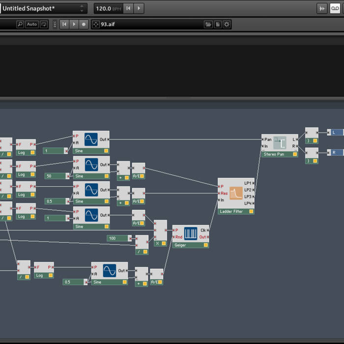Click the Auto button in toolbar
The image size is (344, 344).
(x=31, y=24)
